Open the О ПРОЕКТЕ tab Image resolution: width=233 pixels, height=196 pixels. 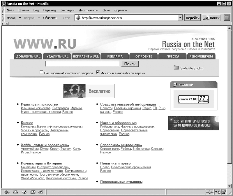coord(144,56)
